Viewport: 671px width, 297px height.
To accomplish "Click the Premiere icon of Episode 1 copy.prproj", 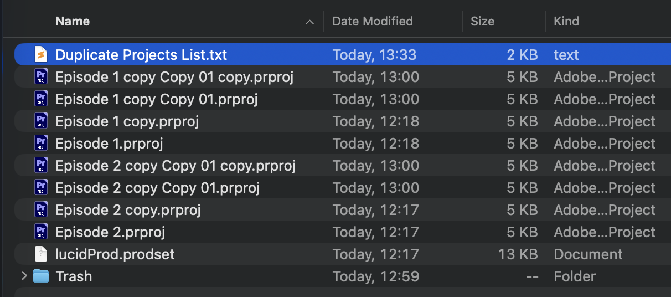I will [x=41, y=121].
